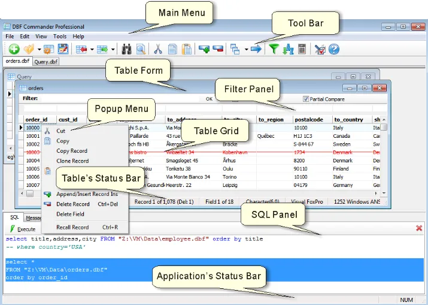
Task: Open the binoculars Find tool
Action: tap(126, 49)
